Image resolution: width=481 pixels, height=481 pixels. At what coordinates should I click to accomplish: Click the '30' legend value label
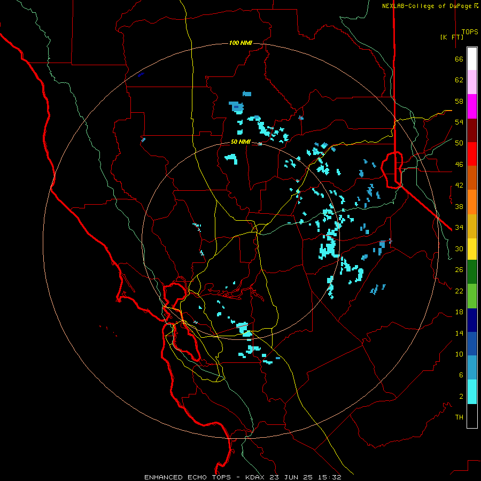click(459, 249)
